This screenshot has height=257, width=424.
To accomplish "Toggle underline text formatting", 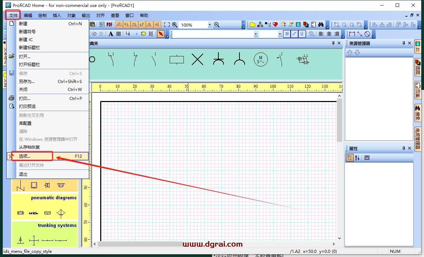I will pos(302,34).
